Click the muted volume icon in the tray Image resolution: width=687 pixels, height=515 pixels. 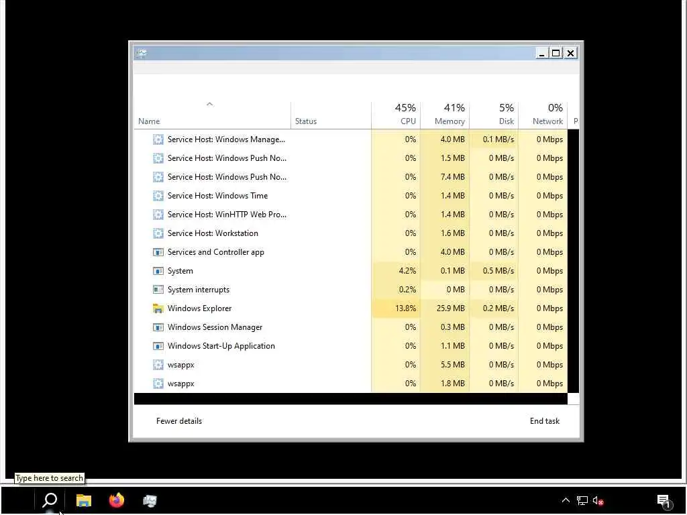click(x=598, y=500)
